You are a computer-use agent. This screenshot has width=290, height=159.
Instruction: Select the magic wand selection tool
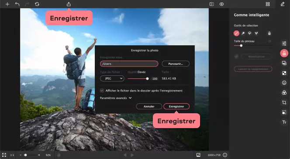click(243, 33)
